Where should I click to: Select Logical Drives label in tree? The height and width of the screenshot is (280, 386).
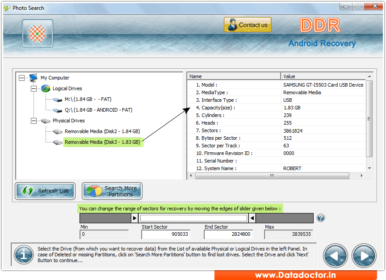coord(67,88)
